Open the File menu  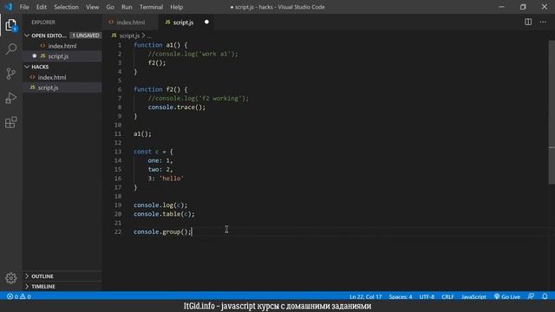pyautogui.click(x=24, y=7)
